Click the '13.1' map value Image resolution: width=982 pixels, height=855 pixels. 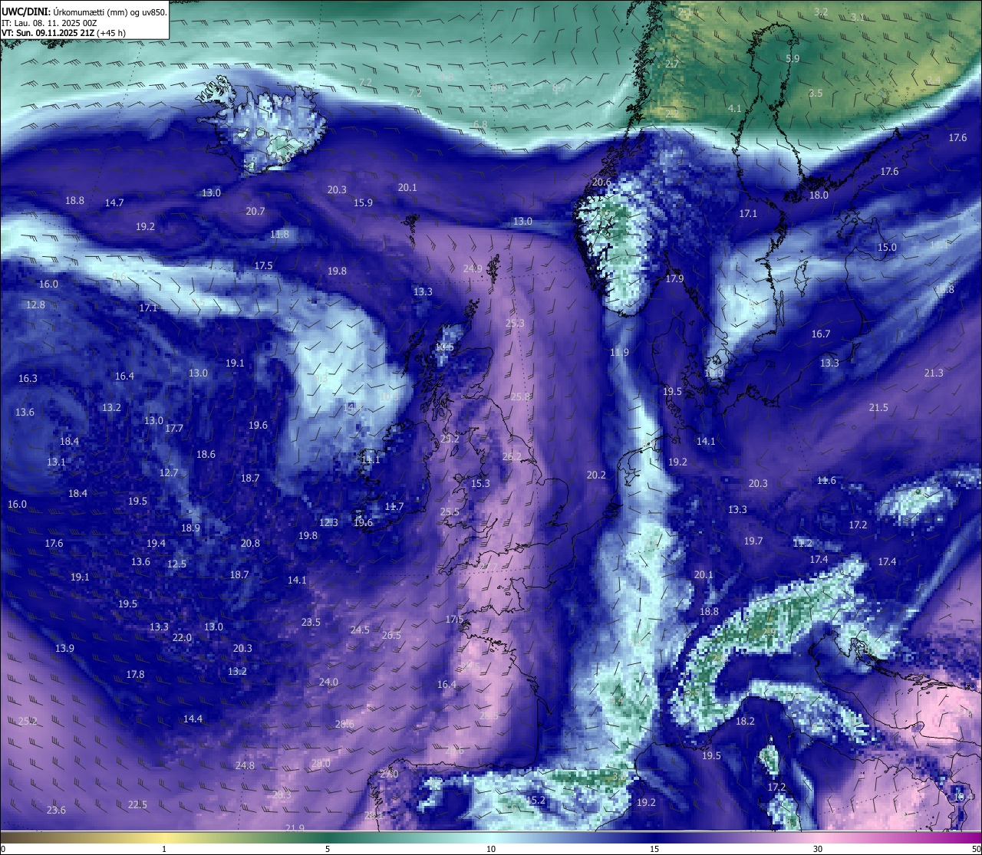56,462
